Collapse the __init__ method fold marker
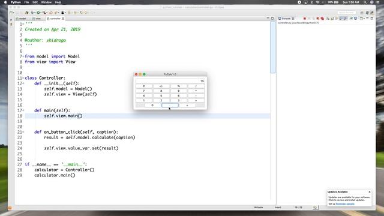 (x=23, y=83)
